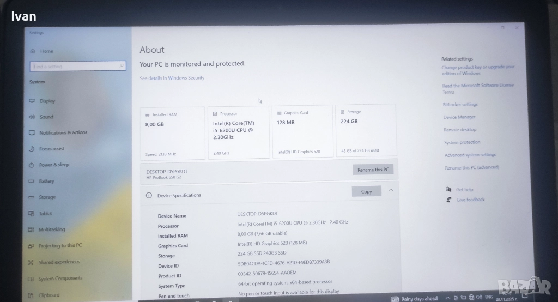
Task: Open Multitasking settings page
Action: (51, 229)
